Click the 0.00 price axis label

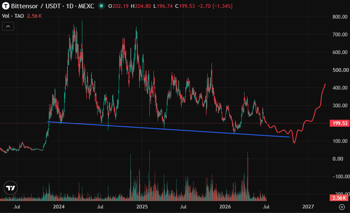tap(338, 159)
